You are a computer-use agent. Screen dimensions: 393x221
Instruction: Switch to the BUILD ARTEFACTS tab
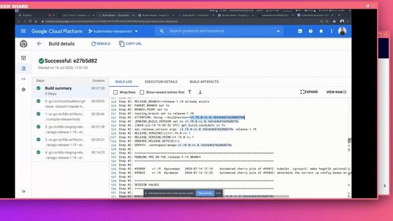pyautogui.click(x=204, y=82)
